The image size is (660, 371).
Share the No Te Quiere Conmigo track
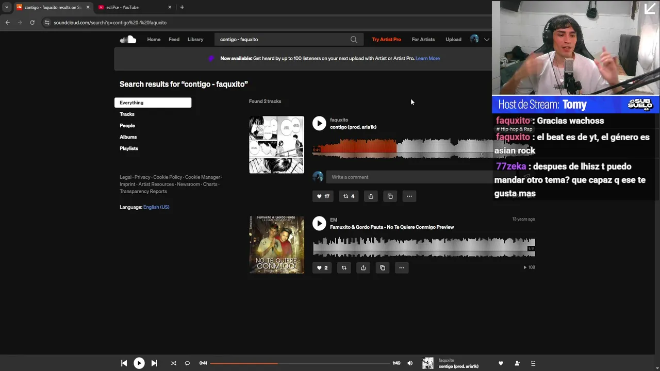[363, 267]
